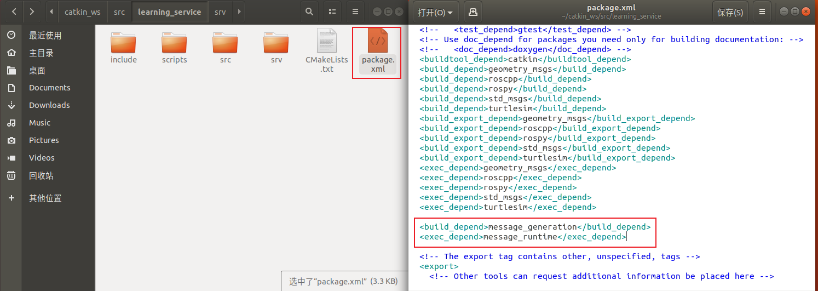The image size is (818, 291).
Task: Expand the Open (打开) dropdown in gedit
Action: point(435,12)
